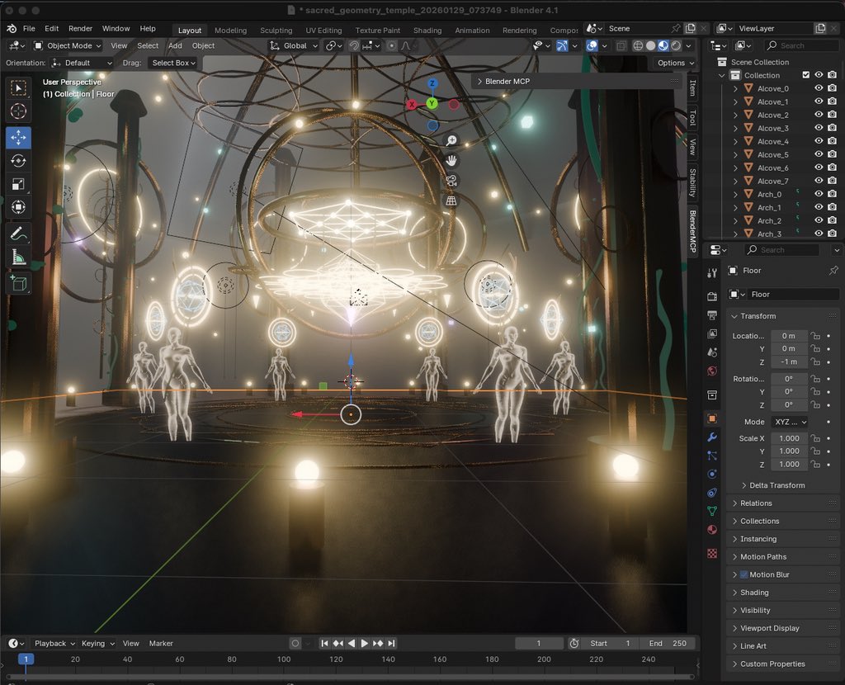Open the Global orientation dropdown
Screen dimensions: 845x685
coord(294,46)
